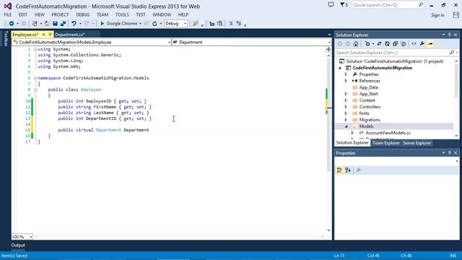Click the Solution Explorer vertical scrollbar

point(456,79)
